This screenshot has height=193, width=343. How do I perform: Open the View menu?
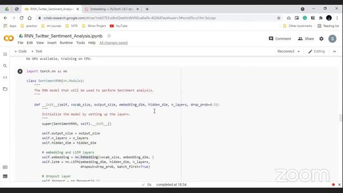[x=40, y=43]
